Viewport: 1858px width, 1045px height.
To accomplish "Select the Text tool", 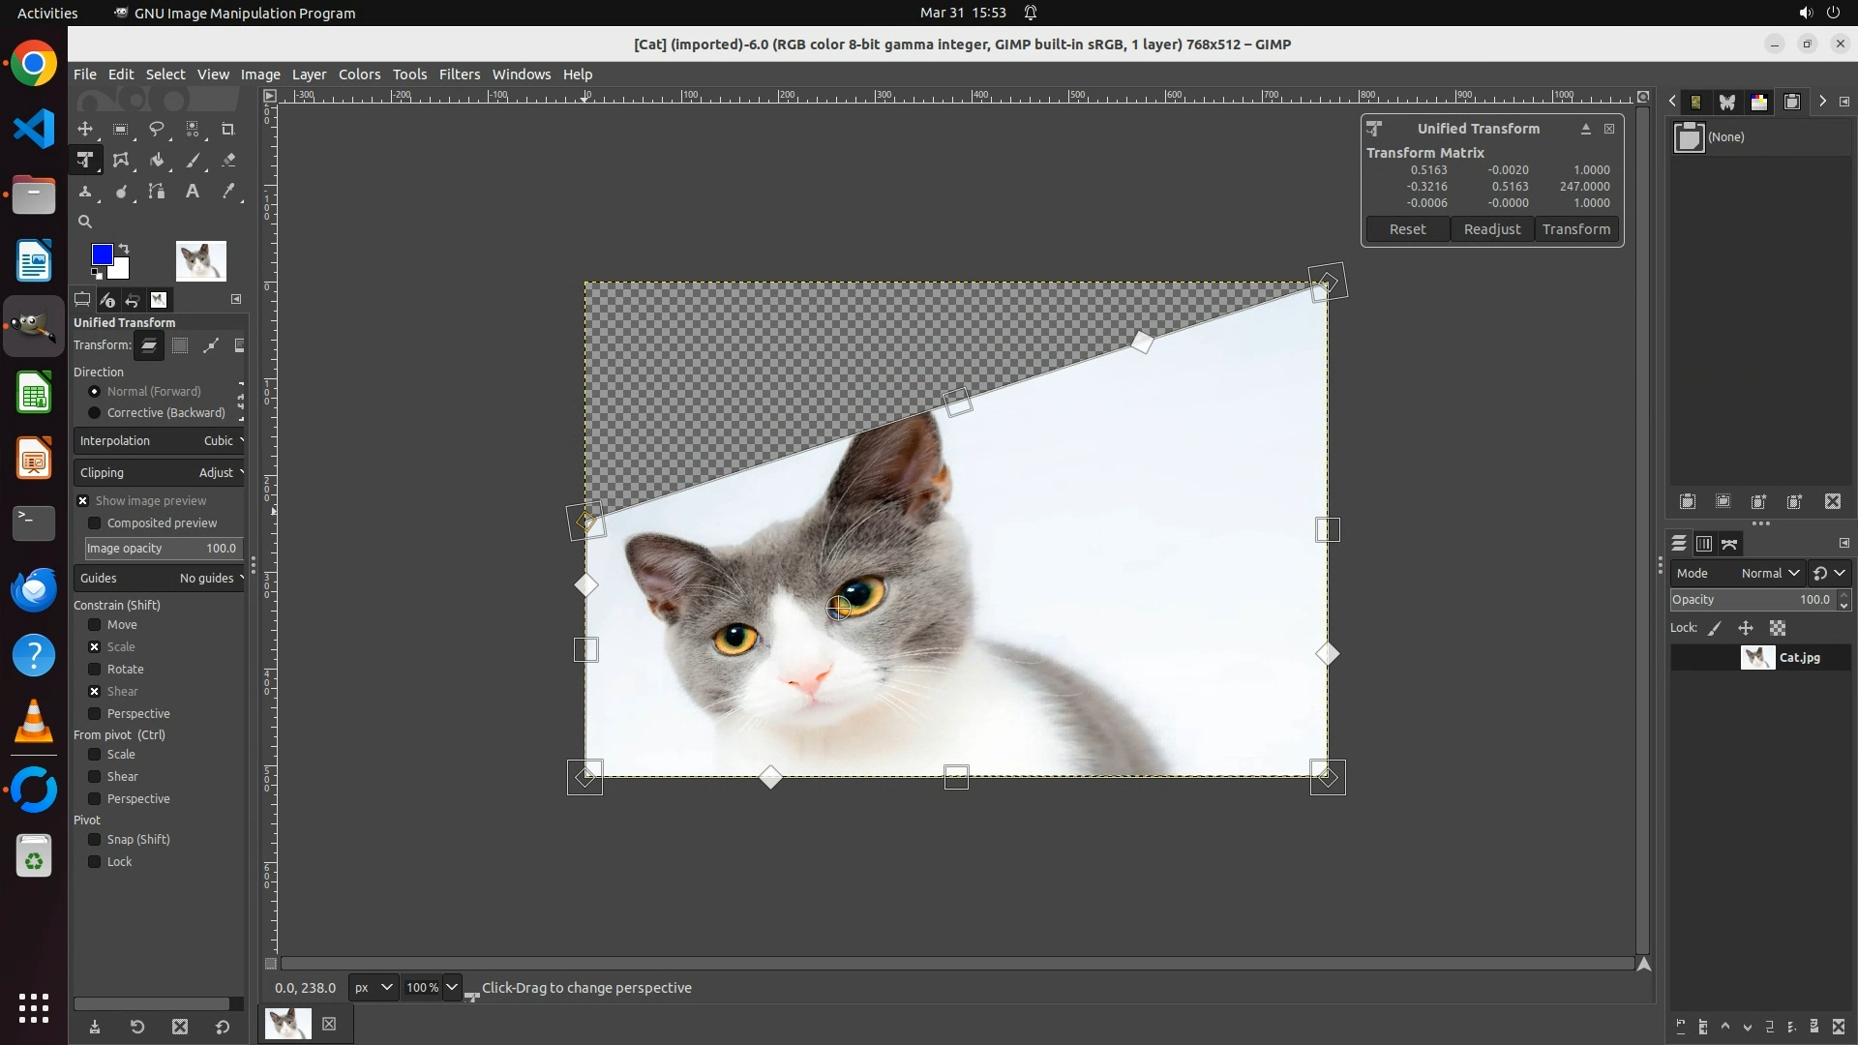I will [193, 192].
